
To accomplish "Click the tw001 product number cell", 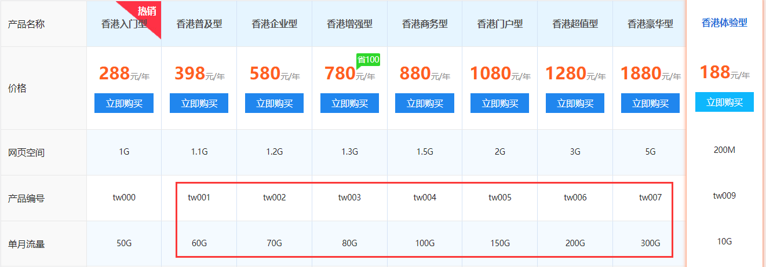I will [199, 197].
